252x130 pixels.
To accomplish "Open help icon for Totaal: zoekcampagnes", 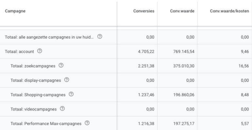I will click(x=61, y=65).
